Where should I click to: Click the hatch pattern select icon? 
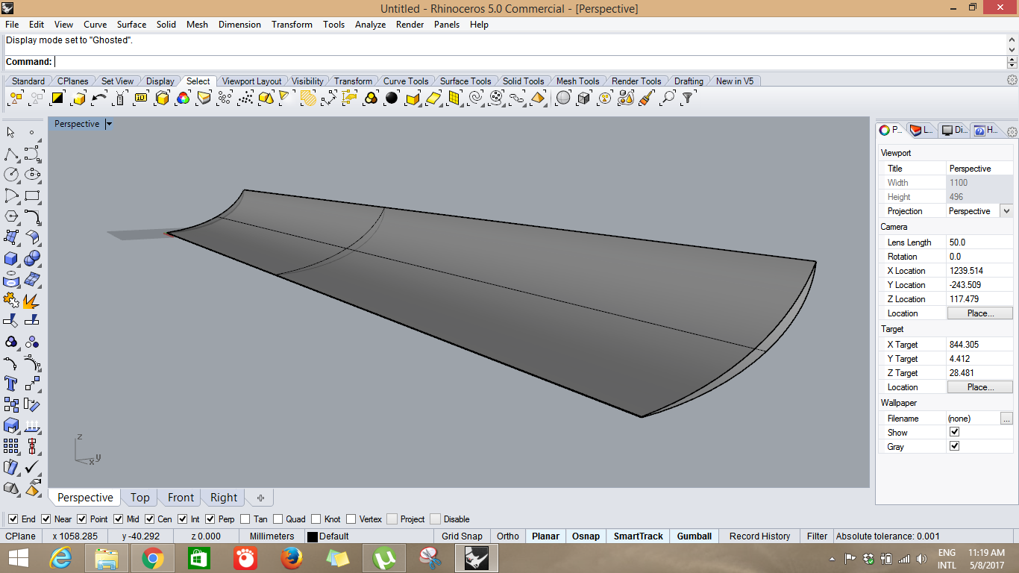pos(308,98)
